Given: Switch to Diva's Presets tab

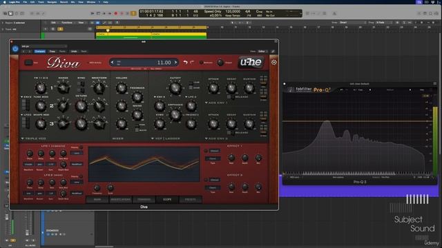Looking at the screenshot, I should pyautogui.click(x=191, y=200).
